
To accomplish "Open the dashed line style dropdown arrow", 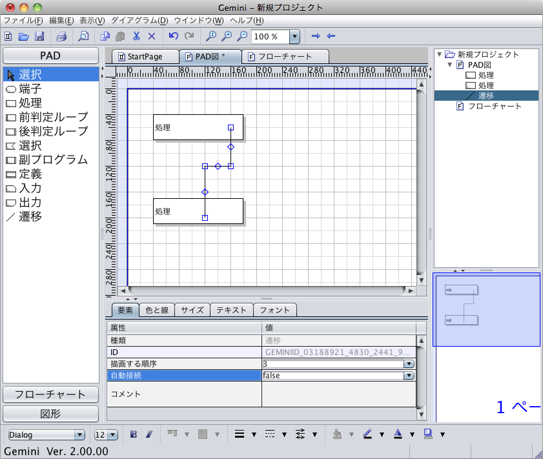I will (284, 434).
